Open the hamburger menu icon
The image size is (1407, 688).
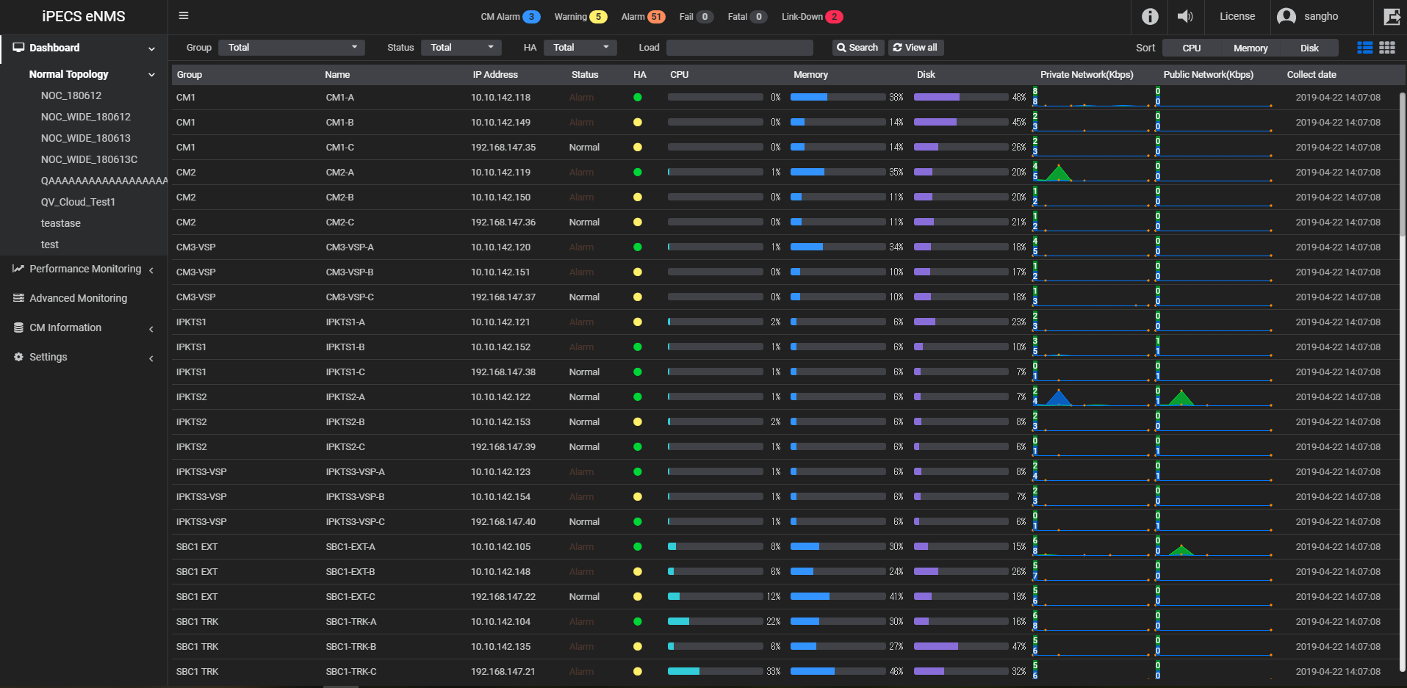(184, 15)
